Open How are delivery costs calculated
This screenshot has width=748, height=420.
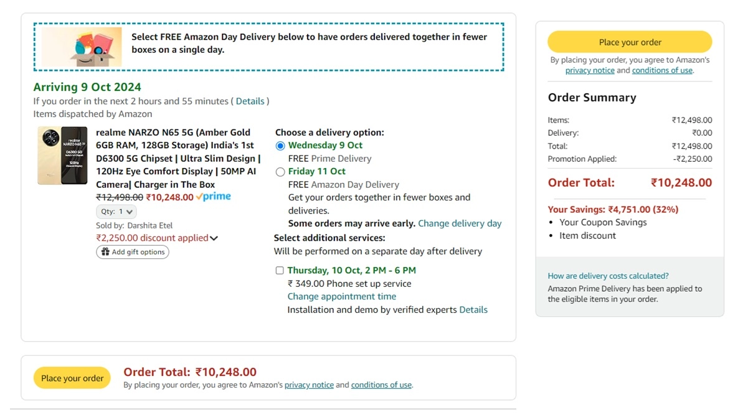pos(608,276)
